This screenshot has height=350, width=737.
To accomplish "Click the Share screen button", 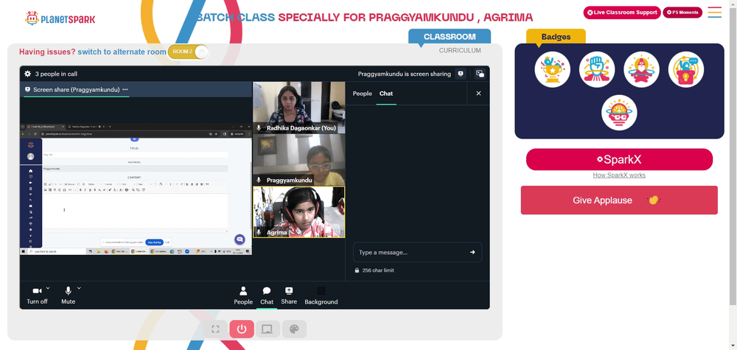I will pos(289,296).
